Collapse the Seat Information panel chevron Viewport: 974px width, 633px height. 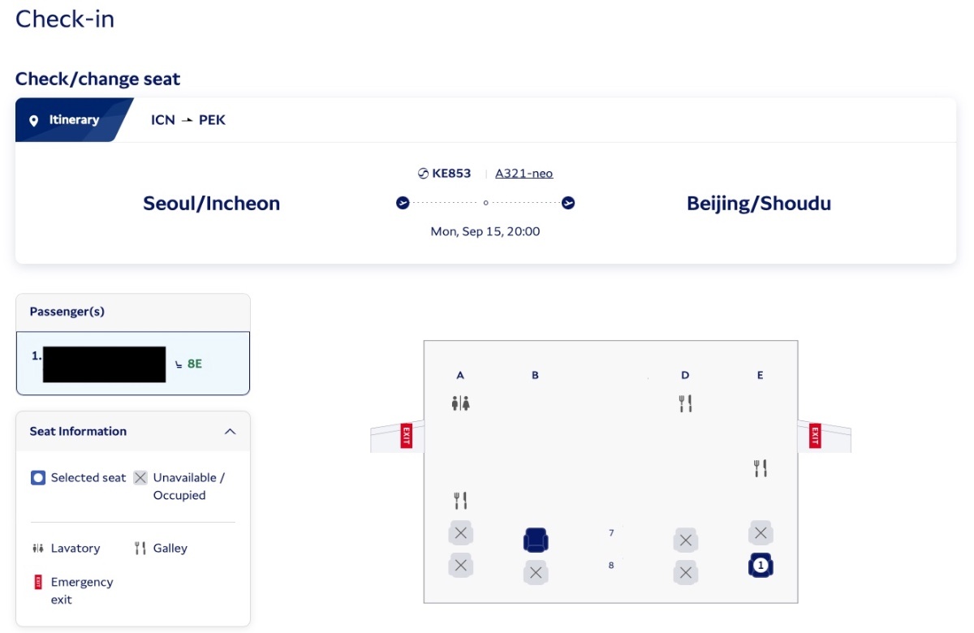(230, 432)
